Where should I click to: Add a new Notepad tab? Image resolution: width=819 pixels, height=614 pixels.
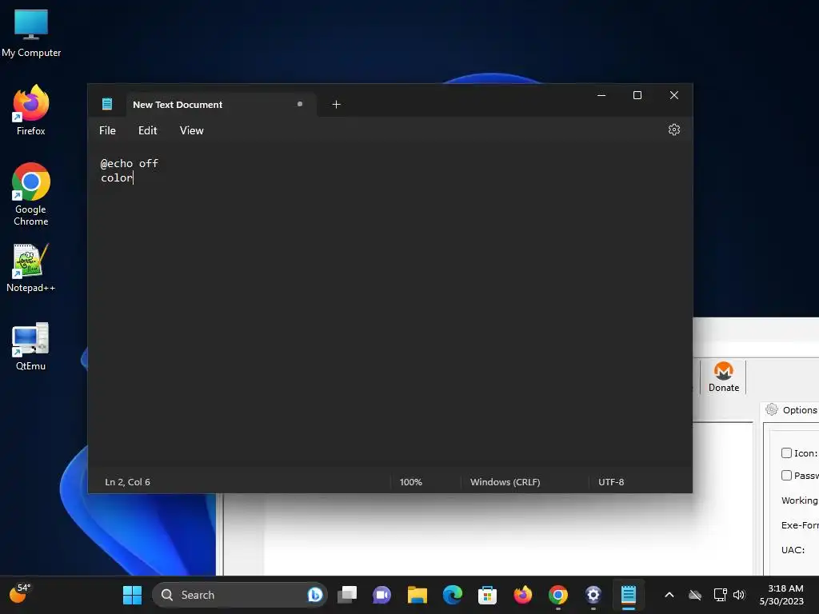coord(337,105)
